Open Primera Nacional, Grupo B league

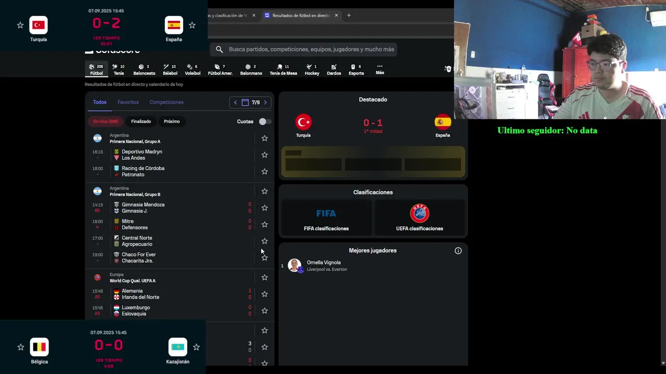pos(135,194)
